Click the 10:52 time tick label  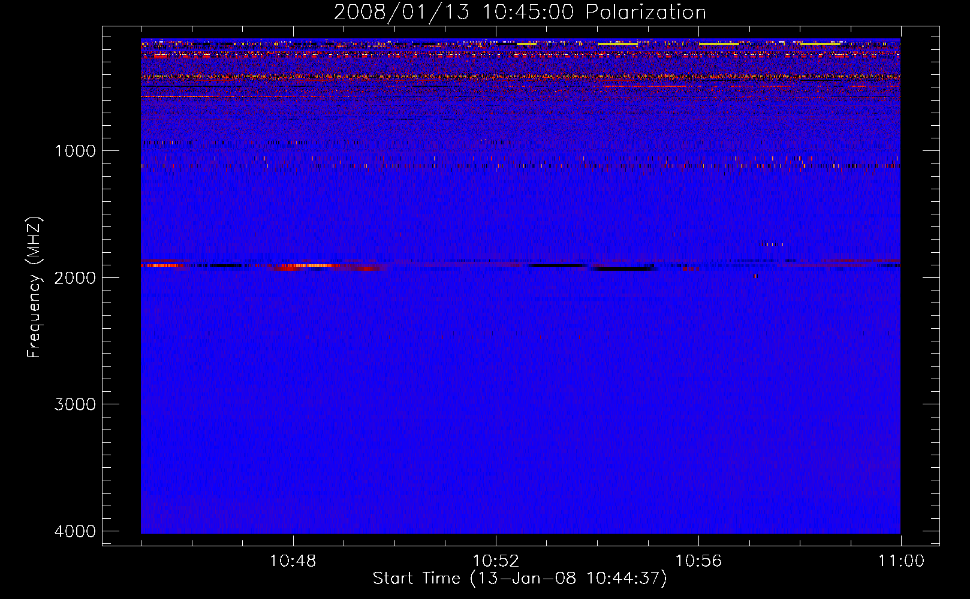tap(495, 561)
